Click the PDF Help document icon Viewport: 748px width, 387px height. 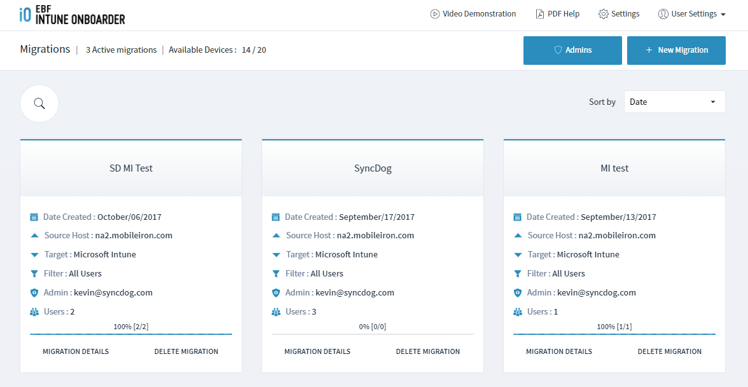539,14
